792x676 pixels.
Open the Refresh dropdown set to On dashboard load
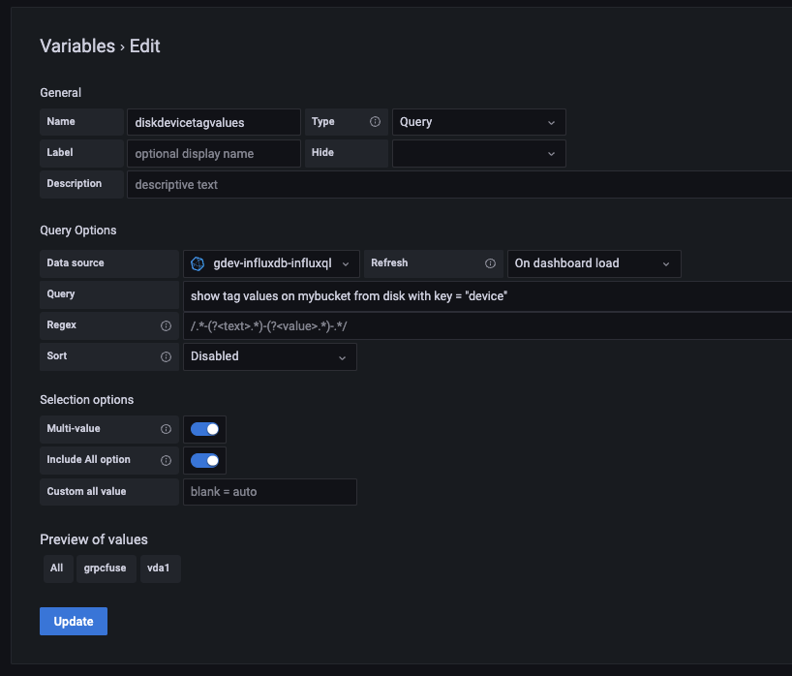click(x=594, y=262)
